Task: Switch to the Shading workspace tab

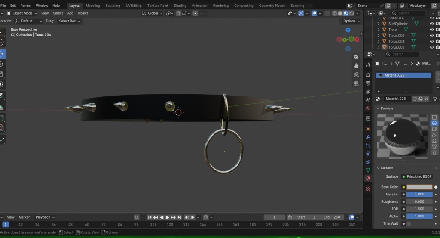Action: pos(180,6)
